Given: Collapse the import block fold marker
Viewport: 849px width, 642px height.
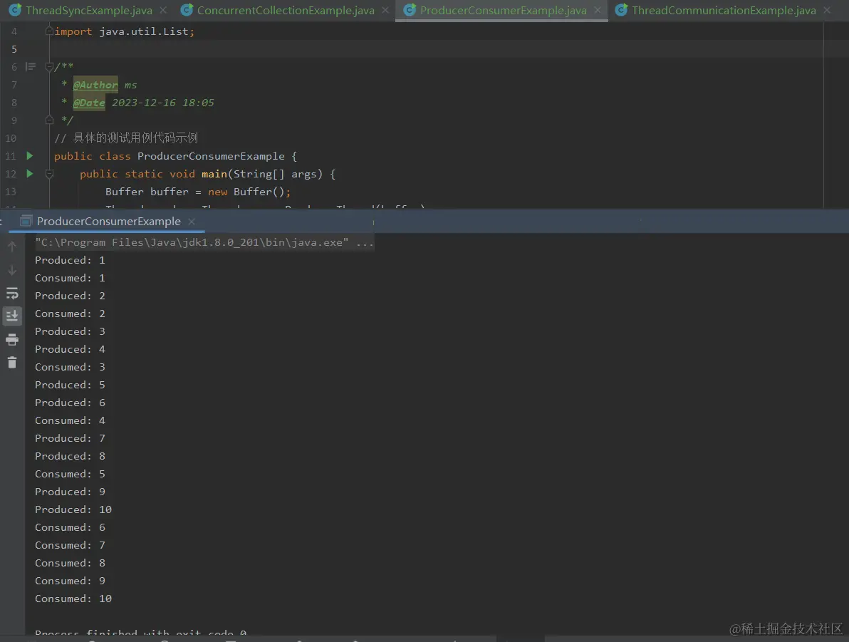Looking at the screenshot, I should click(49, 31).
